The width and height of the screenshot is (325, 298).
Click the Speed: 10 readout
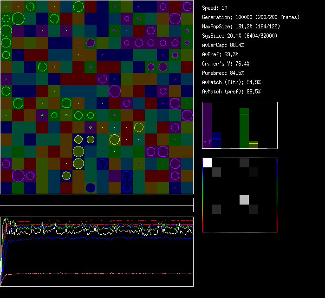(215, 8)
